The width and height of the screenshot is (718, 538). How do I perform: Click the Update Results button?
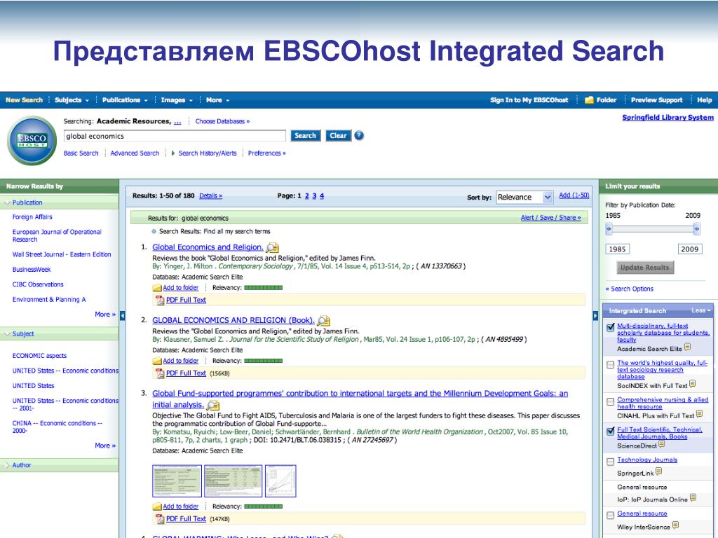645,267
